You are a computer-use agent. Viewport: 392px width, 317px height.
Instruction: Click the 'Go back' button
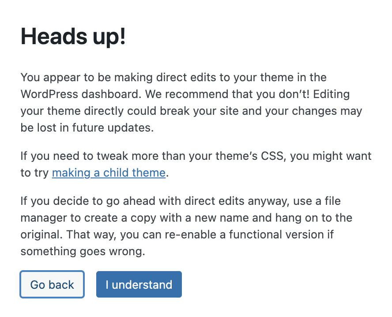(52, 284)
